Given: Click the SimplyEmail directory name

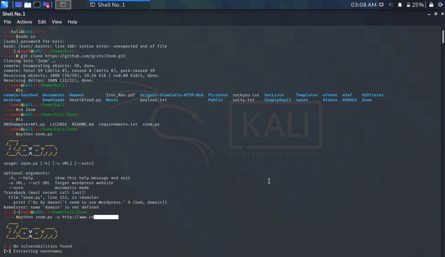Looking at the screenshot, I should [x=278, y=100].
